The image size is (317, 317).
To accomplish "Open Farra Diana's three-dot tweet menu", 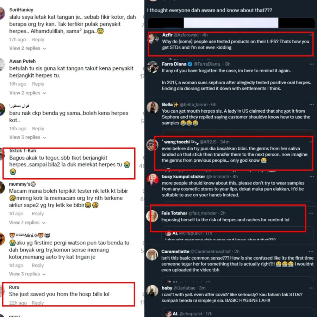I will coord(311,64).
